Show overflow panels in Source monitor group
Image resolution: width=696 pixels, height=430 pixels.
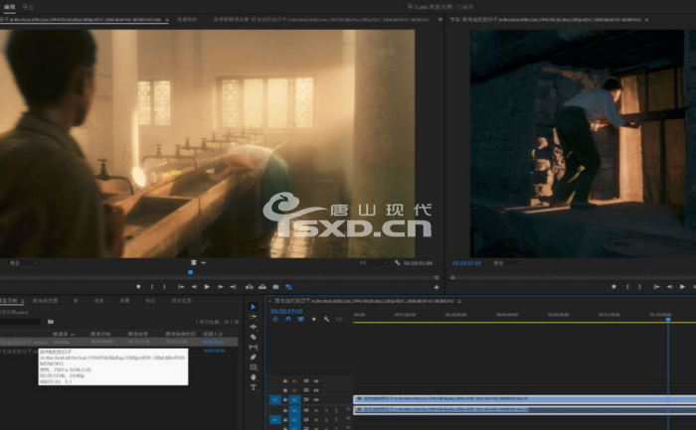[439, 20]
